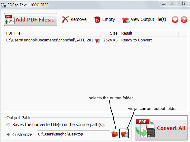
Task: Open help via question mark icon
Action: tap(184, 19)
